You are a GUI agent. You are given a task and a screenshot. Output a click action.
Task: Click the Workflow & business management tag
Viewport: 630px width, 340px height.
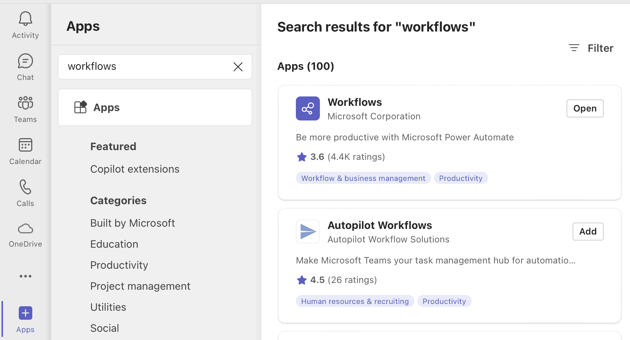(x=363, y=178)
